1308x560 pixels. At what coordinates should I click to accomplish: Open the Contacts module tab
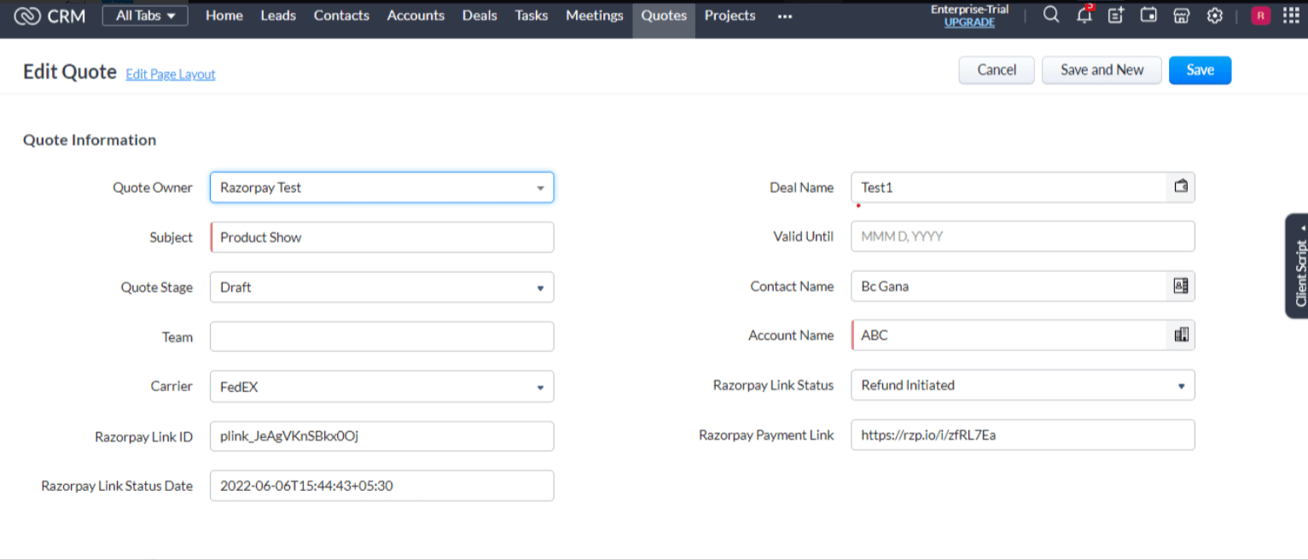(341, 15)
